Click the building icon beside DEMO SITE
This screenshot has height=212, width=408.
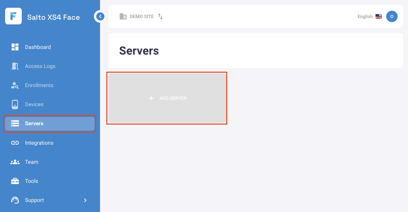click(123, 16)
